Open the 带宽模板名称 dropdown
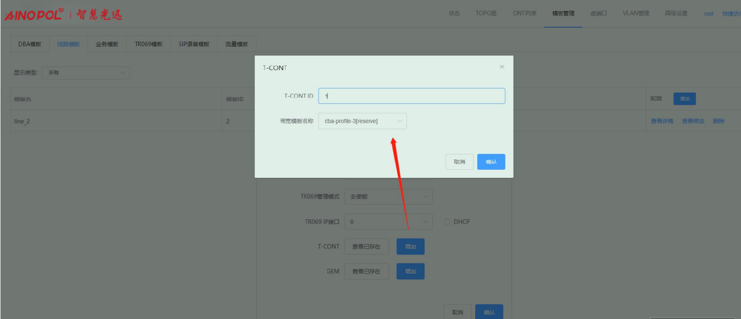 [362, 121]
